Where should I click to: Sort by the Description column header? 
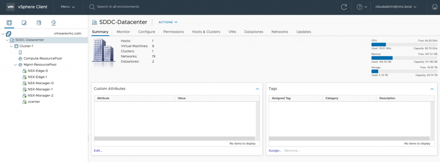(x=405, y=98)
